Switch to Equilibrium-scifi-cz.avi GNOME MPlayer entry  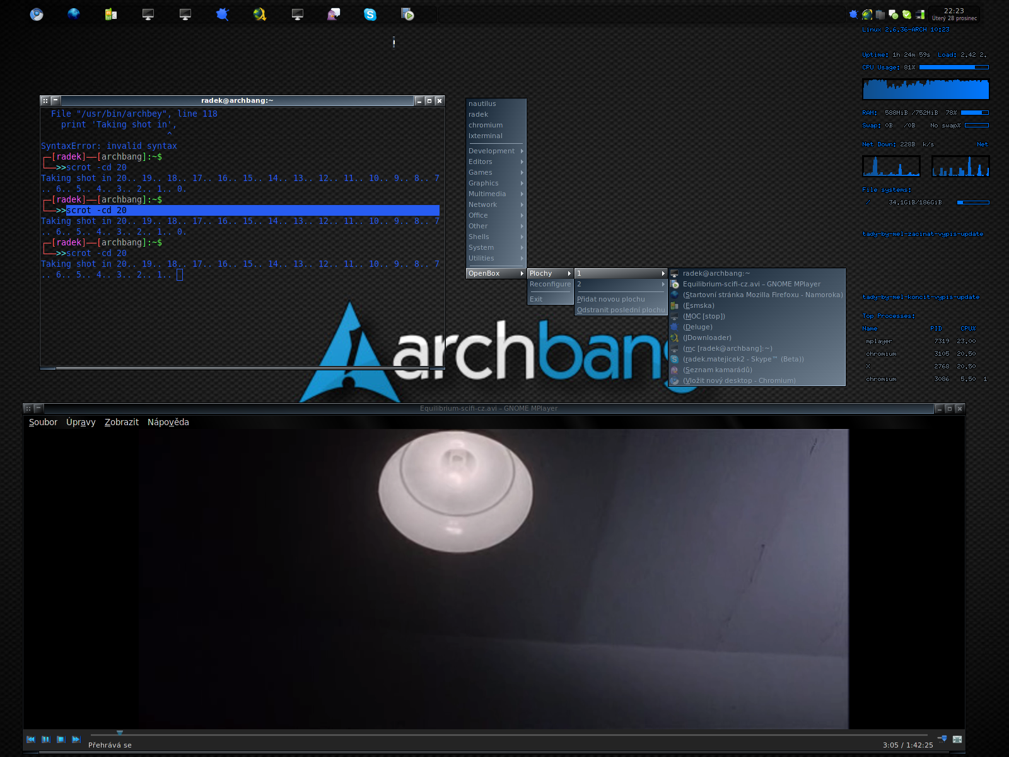click(757, 284)
